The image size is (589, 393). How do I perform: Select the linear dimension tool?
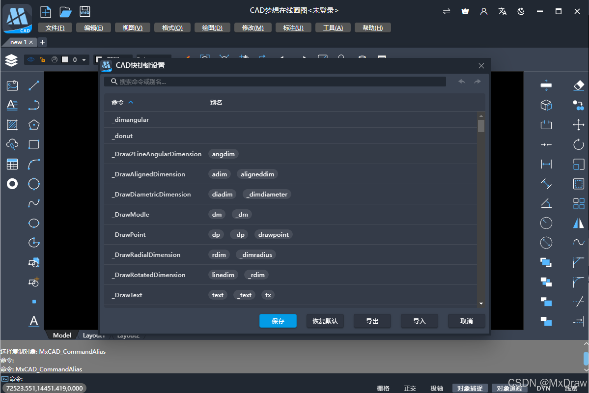click(546, 164)
